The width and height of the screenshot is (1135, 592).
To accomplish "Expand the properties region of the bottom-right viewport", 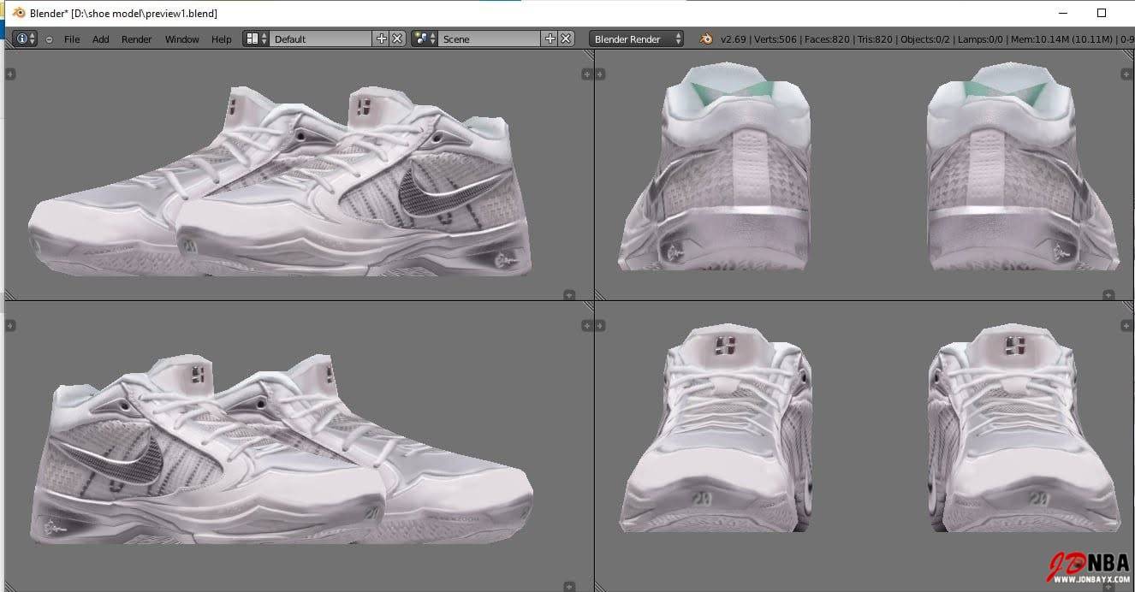I will coord(1126,326).
